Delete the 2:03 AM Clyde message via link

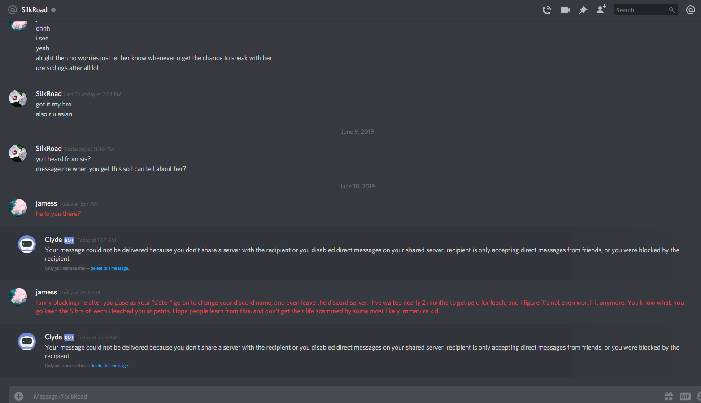(109, 366)
